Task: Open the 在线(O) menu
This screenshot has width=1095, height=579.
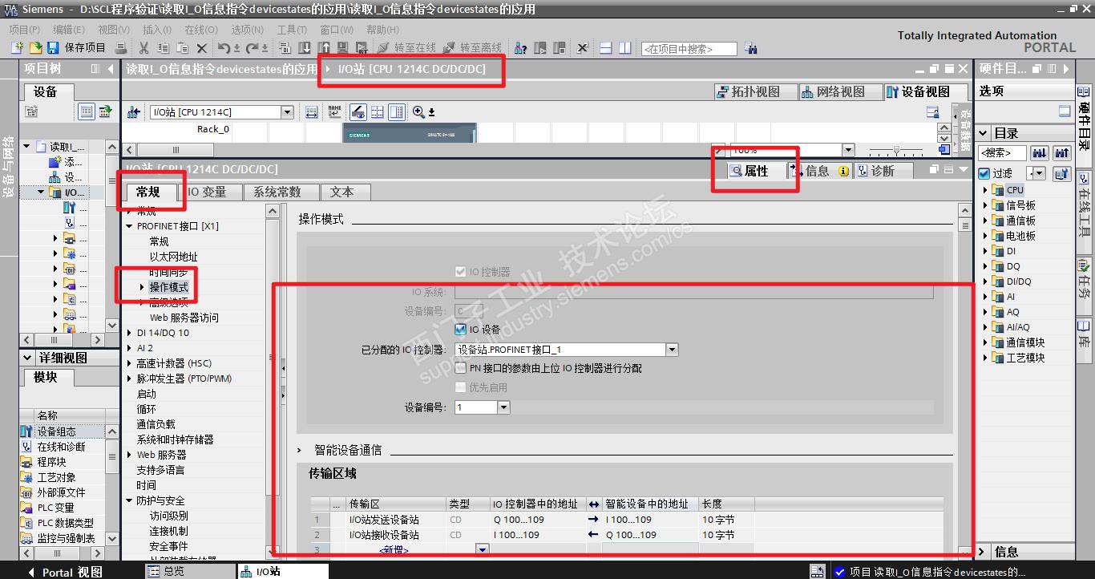Action: pyautogui.click(x=200, y=30)
